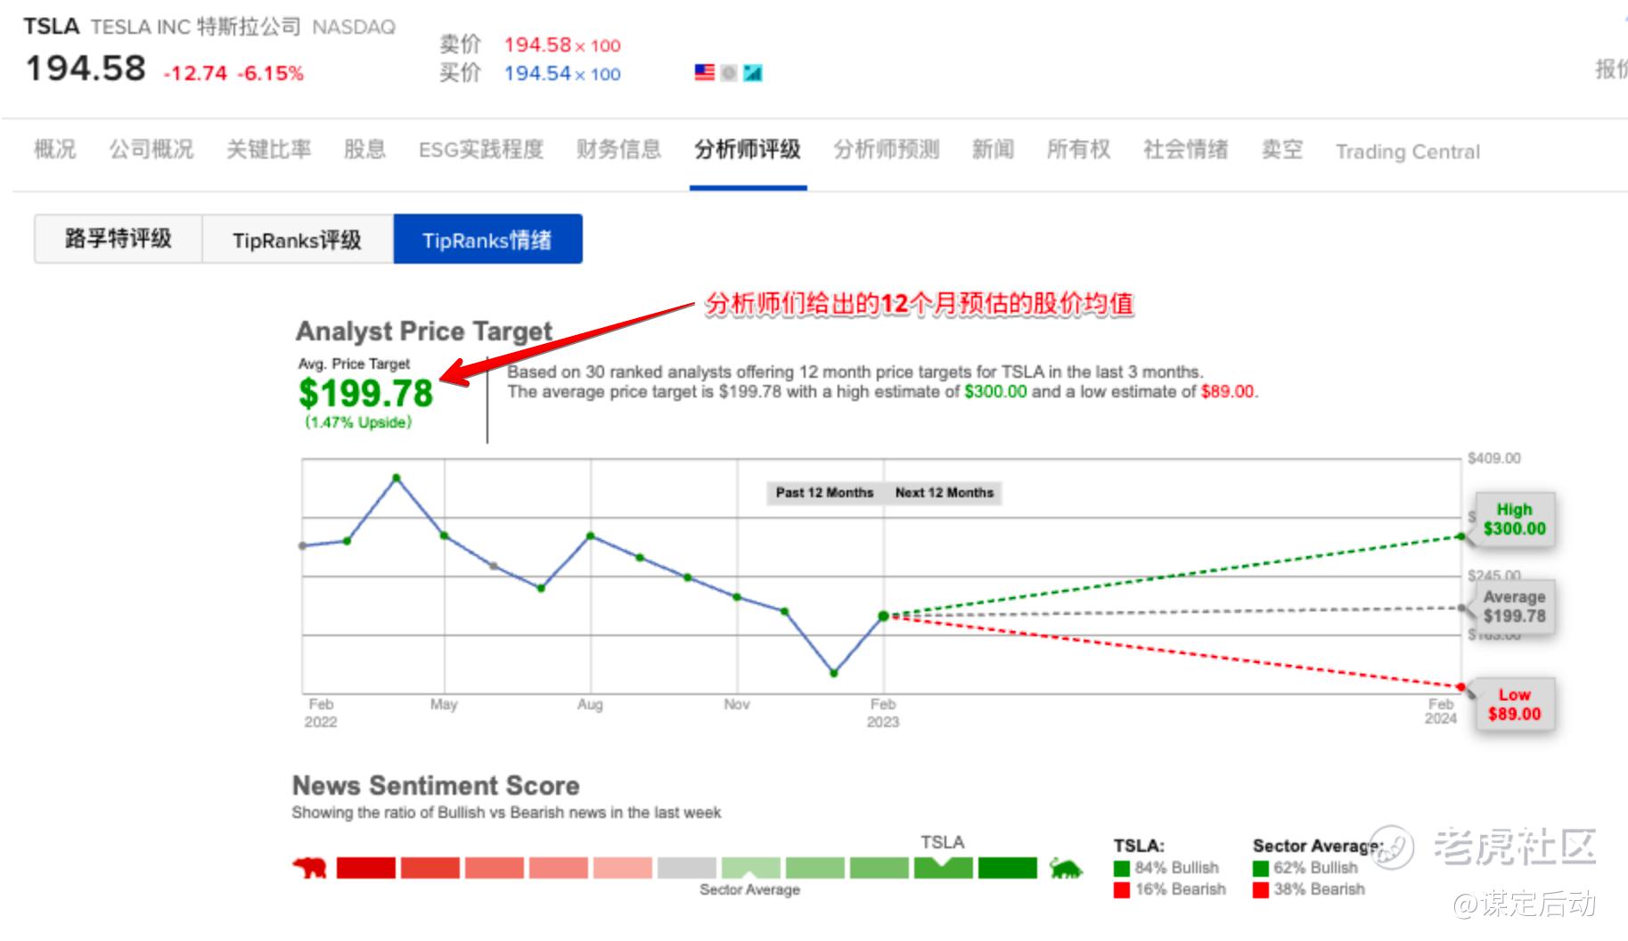This screenshot has height=941, width=1628.
Task: Select the TipRanks情绪 button
Action: tap(487, 239)
